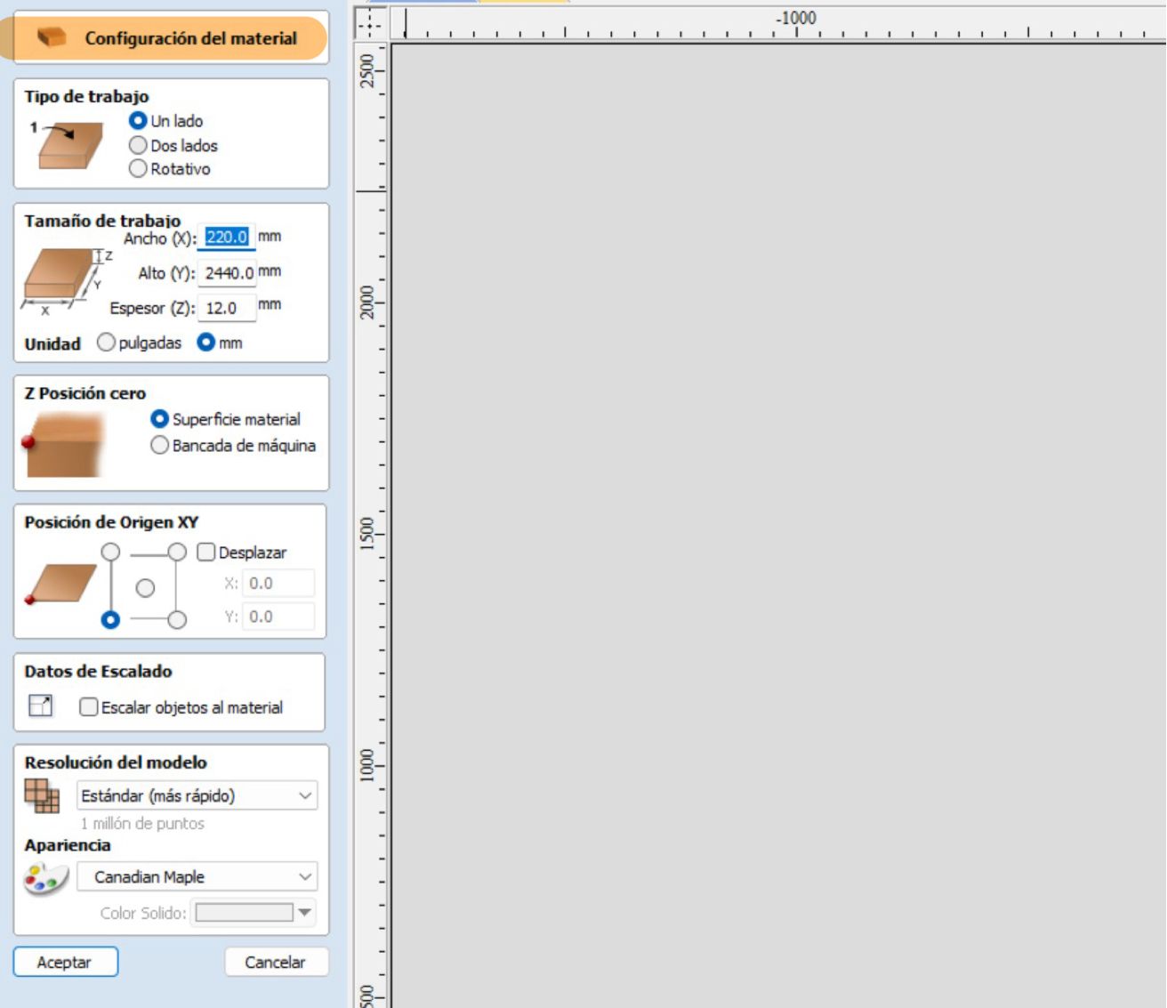Click the Tipo de trabajo heading
The height and width of the screenshot is (1008, 1167).
point(87,96)
